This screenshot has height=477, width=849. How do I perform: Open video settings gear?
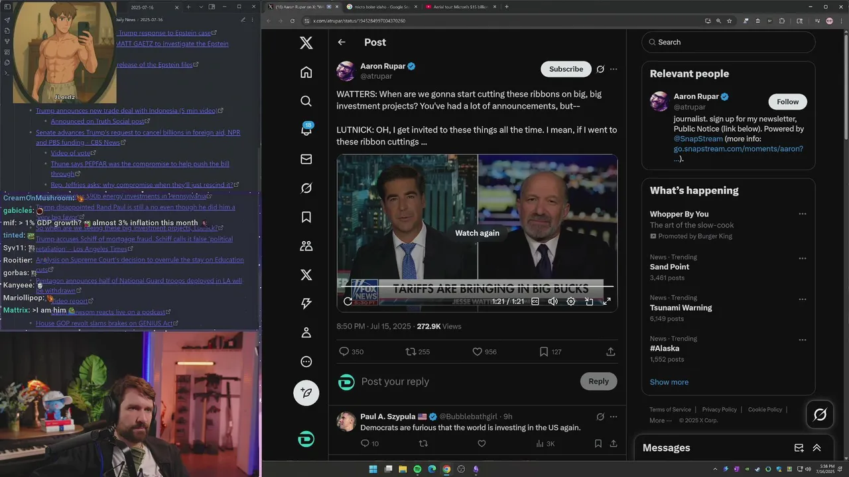(x=571, y=301)
